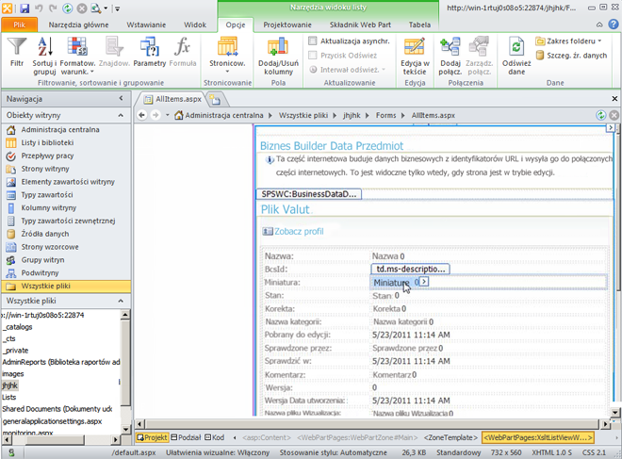Collapse Obiekty witryny section
The image size is (622, 459).
pyautogui.click(x=121, y=115)
